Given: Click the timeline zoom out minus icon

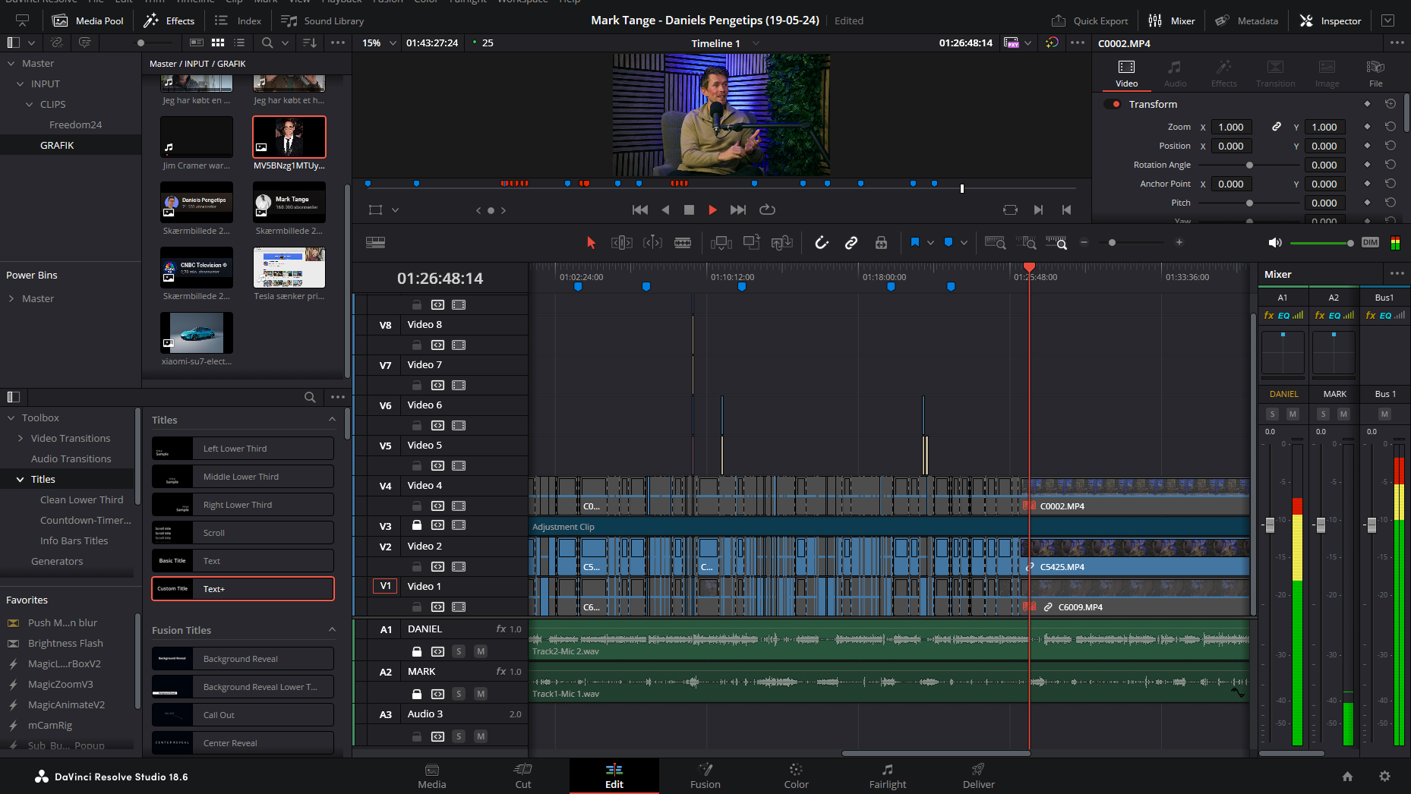Looking at the screenshot, I should tap(1084, 242).
